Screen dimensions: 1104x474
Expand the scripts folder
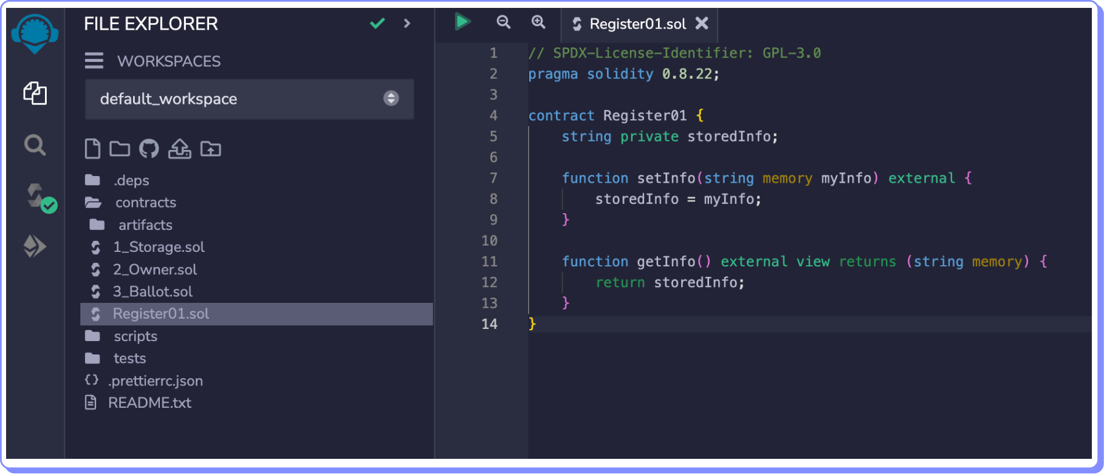(x=135, y=336)
